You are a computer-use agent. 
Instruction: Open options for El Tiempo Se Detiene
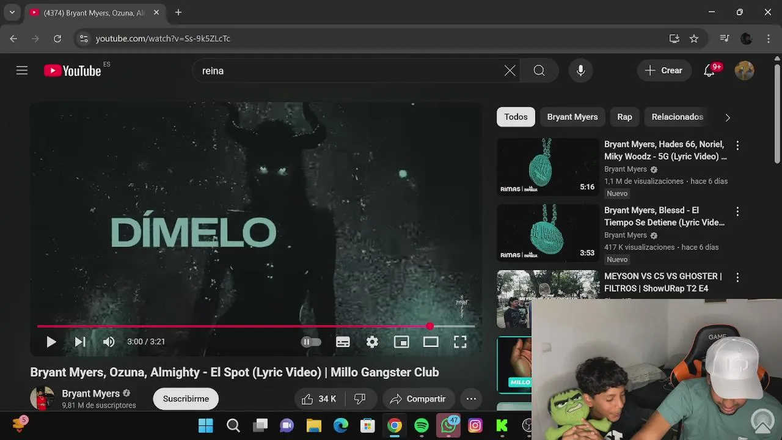[x=737, y=211]
